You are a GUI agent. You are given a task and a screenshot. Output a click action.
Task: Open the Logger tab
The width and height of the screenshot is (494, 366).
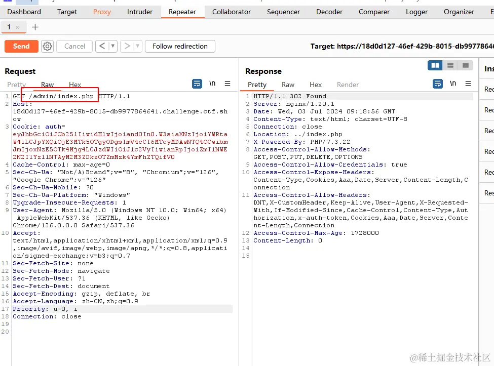point(416,12)
